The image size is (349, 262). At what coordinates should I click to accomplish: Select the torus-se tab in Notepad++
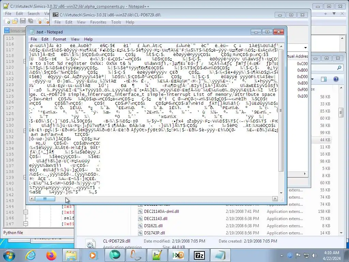[x=15, y=30]
